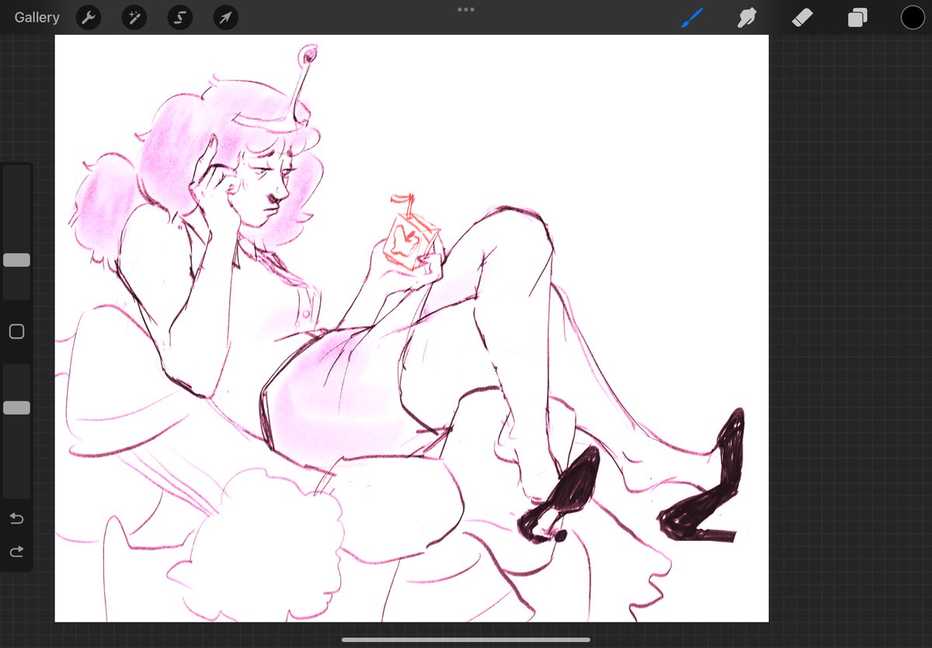Tap the square Modify button in sidebar
Viewport: 932px width, 648px height.
pyautogui.click(x=16, y=332)
